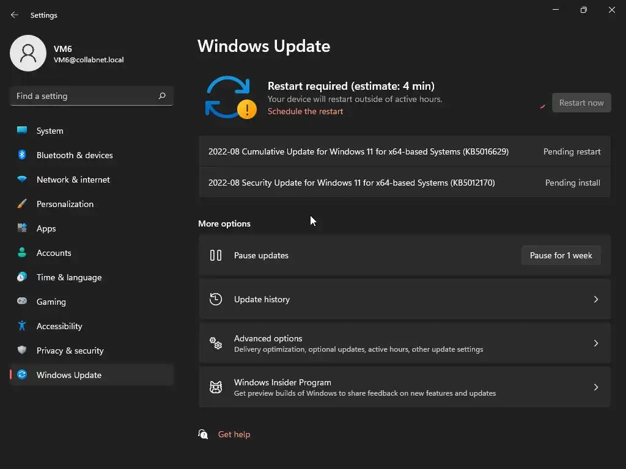Screen dimensions: 626x469
Task: Click the Bluetooth & devices icon
Action: pos(22,155)
